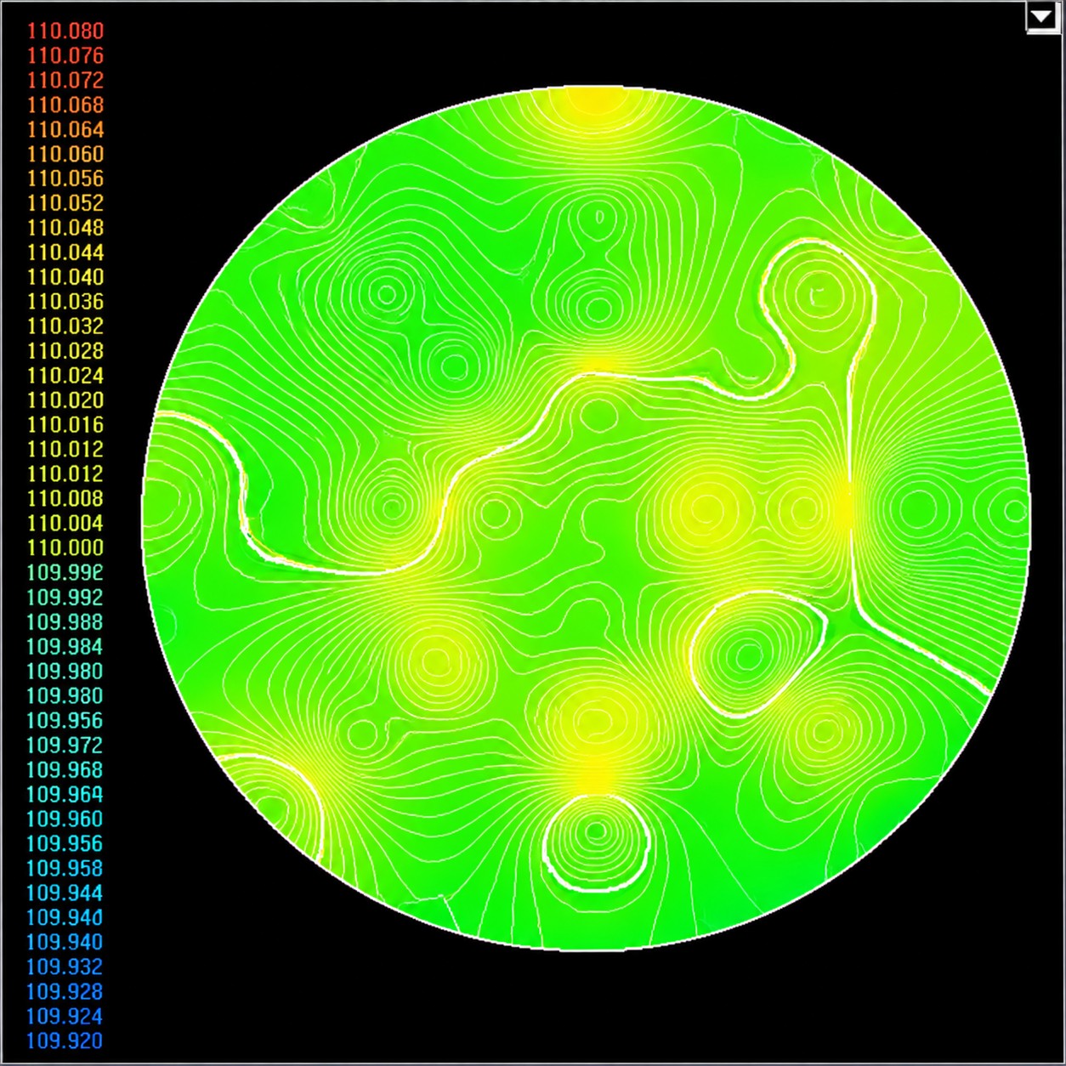Viewport: 1066px width, 1066px height.
Task: Choose the 110.060 legend entry
Action: coord(65,154)
